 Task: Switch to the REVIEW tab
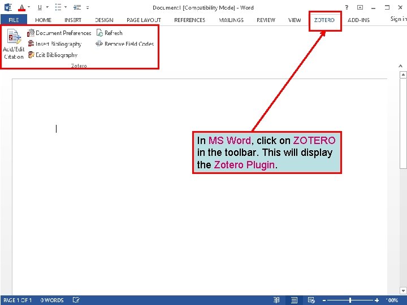point(266,20)
